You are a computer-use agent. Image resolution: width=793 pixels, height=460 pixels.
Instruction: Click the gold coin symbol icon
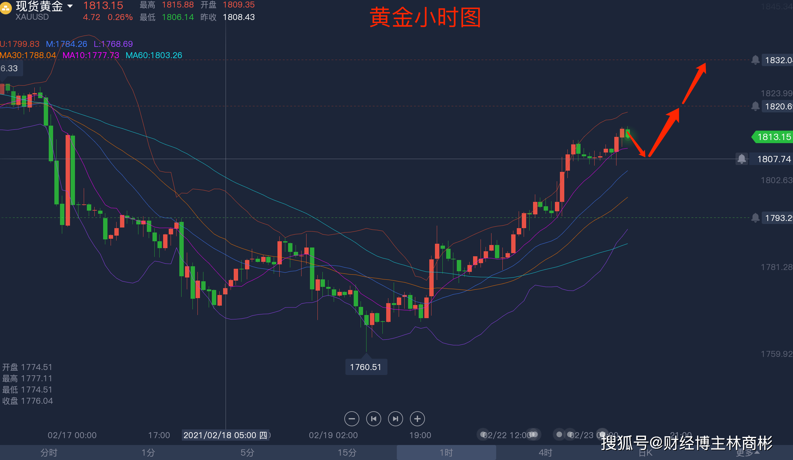[x=5, y=8]
